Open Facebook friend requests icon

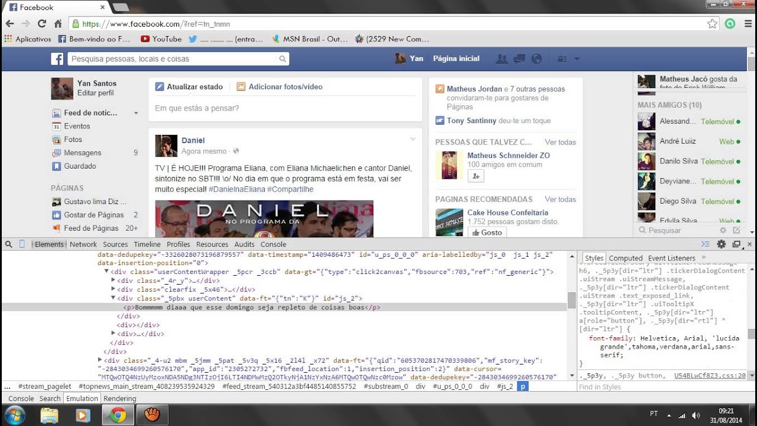tap(502, 59)
